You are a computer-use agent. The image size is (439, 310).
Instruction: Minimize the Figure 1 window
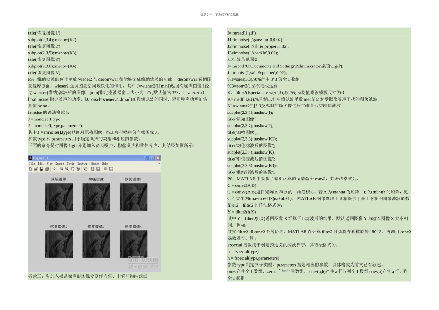point(146,158)
